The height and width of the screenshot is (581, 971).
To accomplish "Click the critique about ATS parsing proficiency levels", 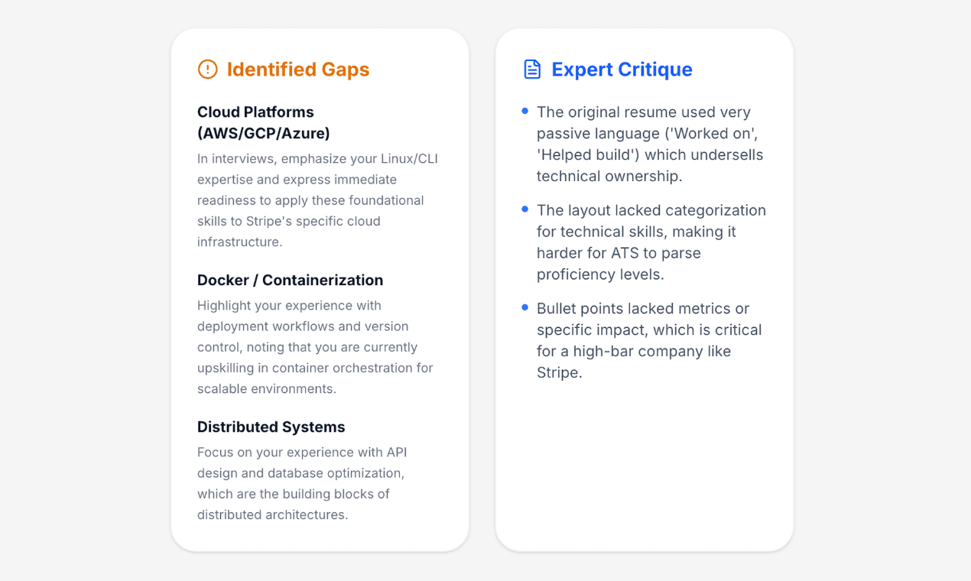I will 651,242.
